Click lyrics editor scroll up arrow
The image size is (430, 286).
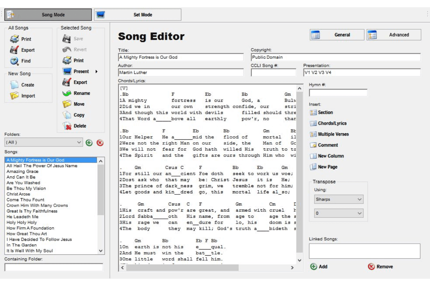click(x=300, y=88)
